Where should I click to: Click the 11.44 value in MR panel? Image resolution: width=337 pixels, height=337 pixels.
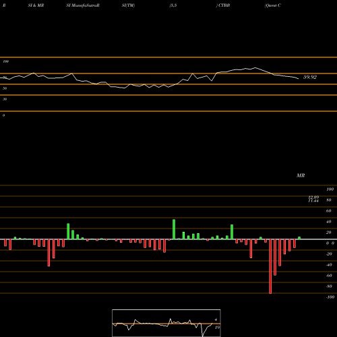313,200
